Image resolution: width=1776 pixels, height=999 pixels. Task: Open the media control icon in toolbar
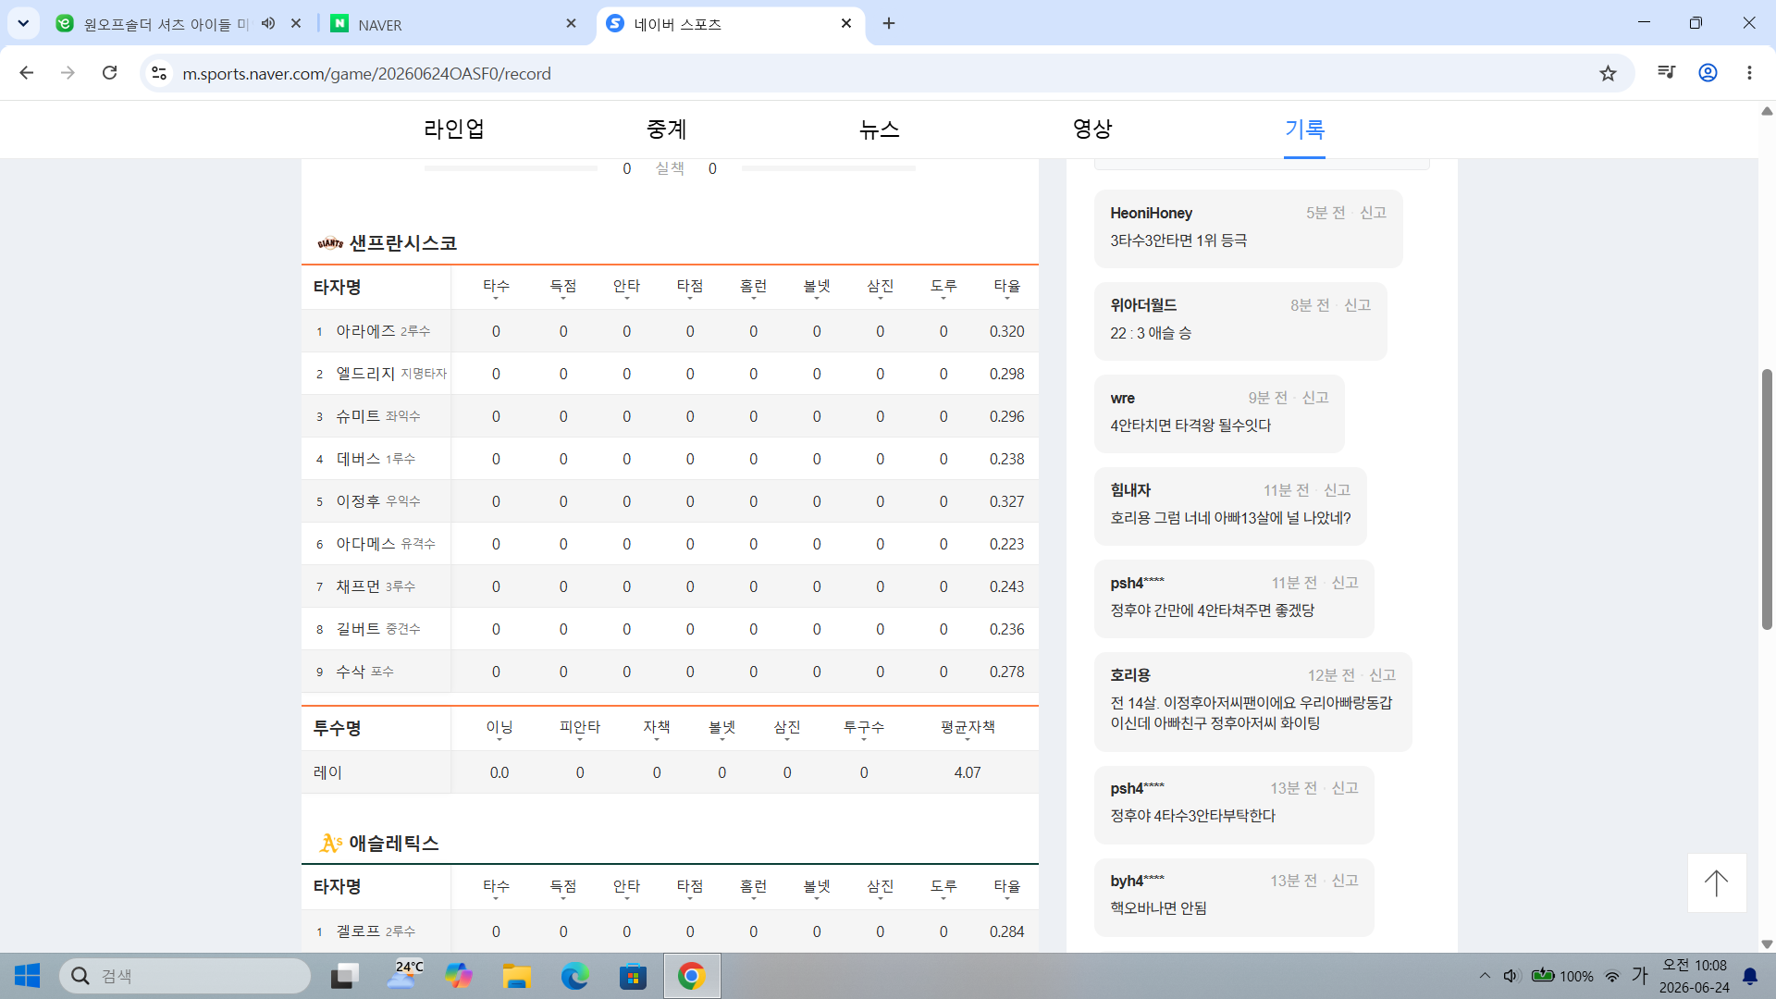point(1667,73)
